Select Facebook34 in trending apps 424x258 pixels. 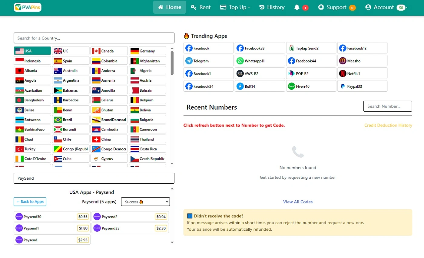209,86
